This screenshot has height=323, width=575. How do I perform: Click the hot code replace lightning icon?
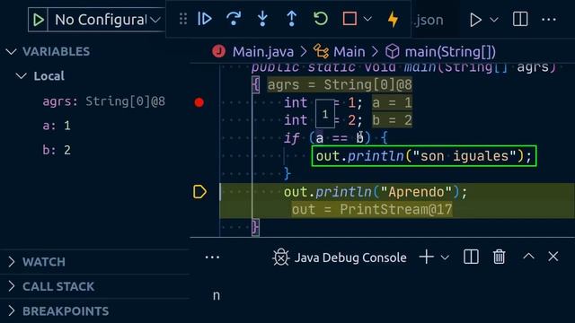point(393,19)
